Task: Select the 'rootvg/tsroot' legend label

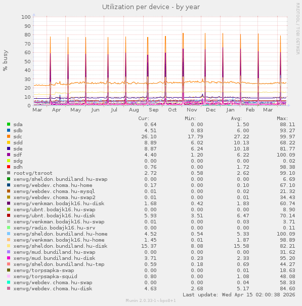Action: coord(33,173)
